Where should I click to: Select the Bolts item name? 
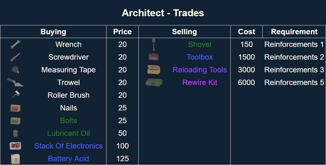click(68, 121)
